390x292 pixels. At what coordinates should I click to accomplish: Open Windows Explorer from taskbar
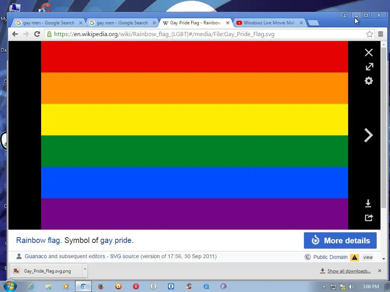point(48,287)
